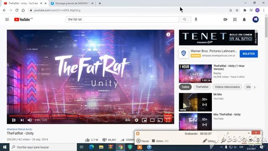Open Task View on the taskbar
The image size is (268, 151).
pyautogui.click(x=82, y=147)
